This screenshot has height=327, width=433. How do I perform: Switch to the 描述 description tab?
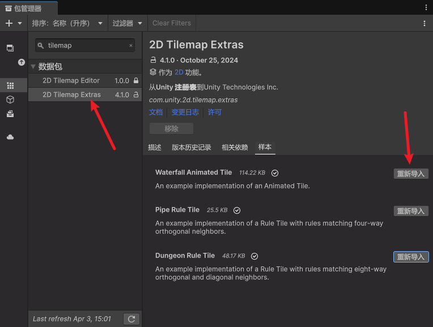(155, 148)
